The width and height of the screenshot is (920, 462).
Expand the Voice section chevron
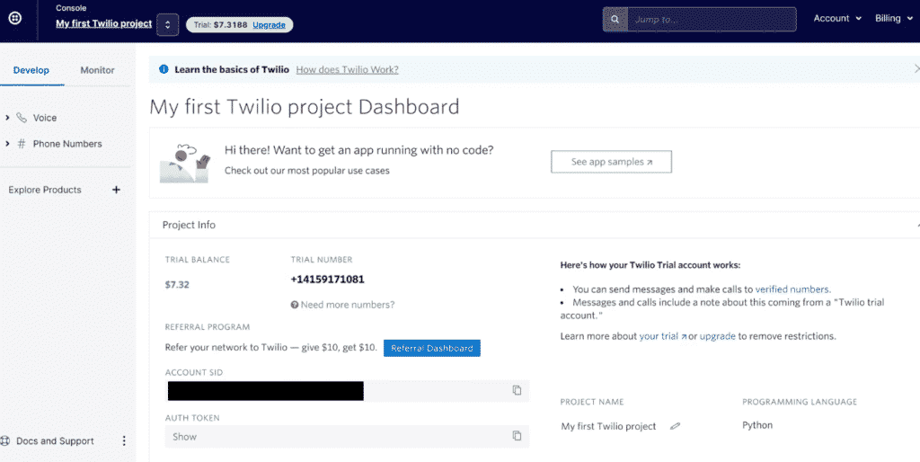point(7,118)
